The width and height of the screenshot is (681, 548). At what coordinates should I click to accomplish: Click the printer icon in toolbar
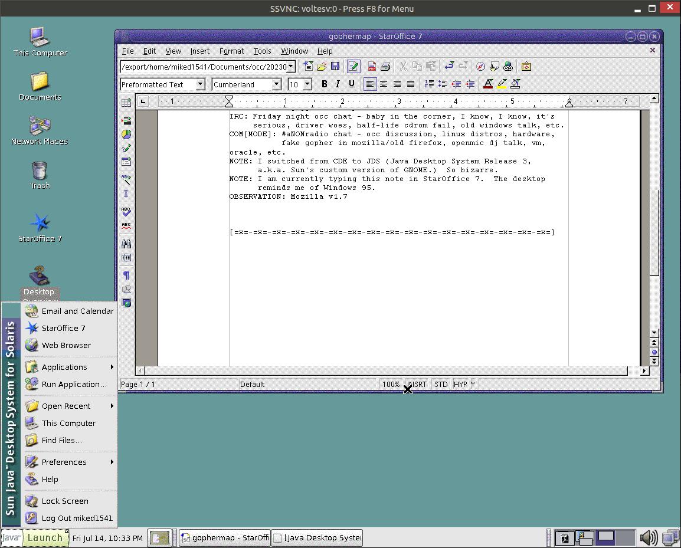(x=385, y=67)
